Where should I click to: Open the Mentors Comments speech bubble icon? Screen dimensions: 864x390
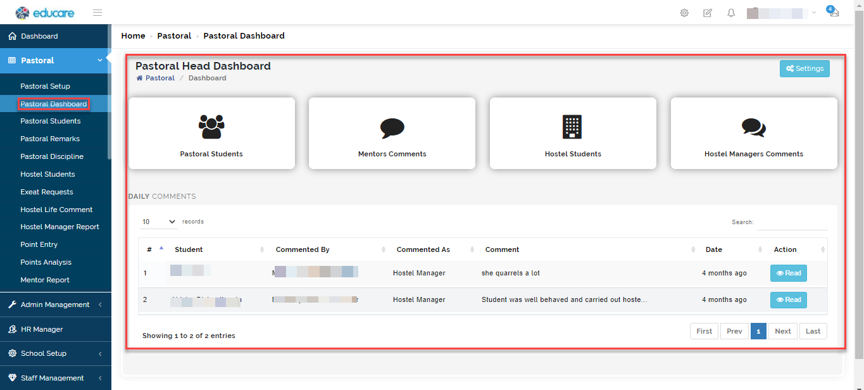pos(392,128)
